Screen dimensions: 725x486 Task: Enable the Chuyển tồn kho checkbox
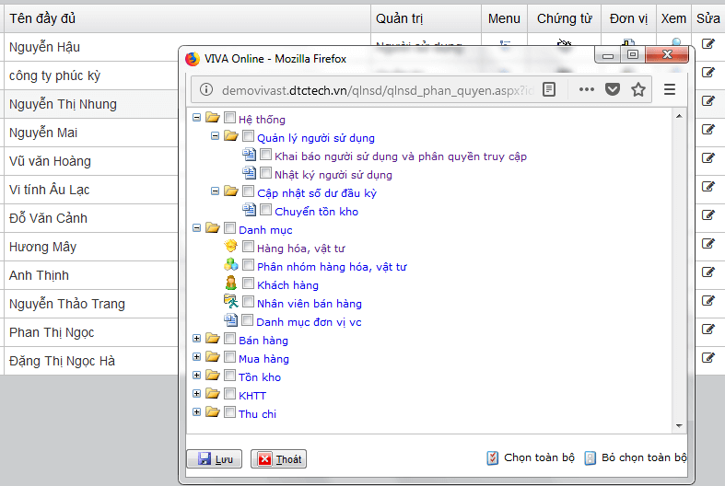[266, 211]
